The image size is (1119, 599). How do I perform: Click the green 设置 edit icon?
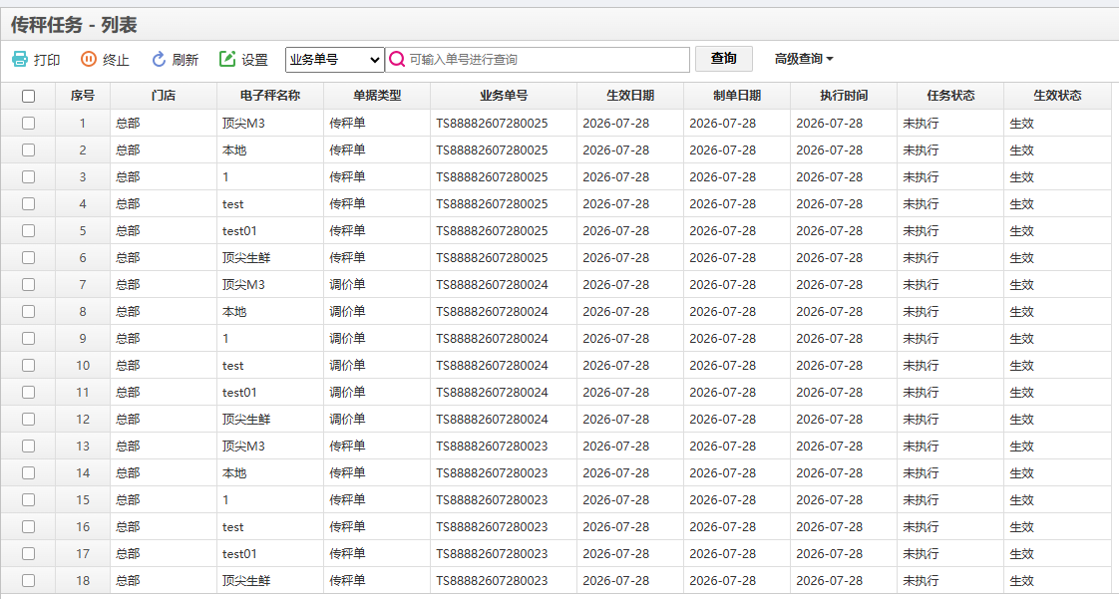[x=227, y=59]
